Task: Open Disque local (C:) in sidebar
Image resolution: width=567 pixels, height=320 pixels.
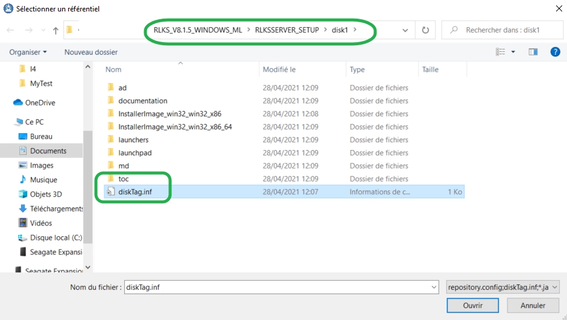Action: [55, 237]
